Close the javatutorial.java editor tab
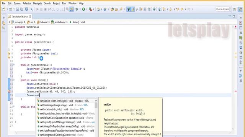Screen dimensions: 245x137 click(x=30, y=16)
